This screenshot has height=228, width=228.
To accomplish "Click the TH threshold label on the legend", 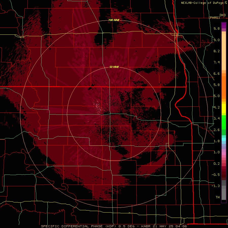I will (218, 197).
